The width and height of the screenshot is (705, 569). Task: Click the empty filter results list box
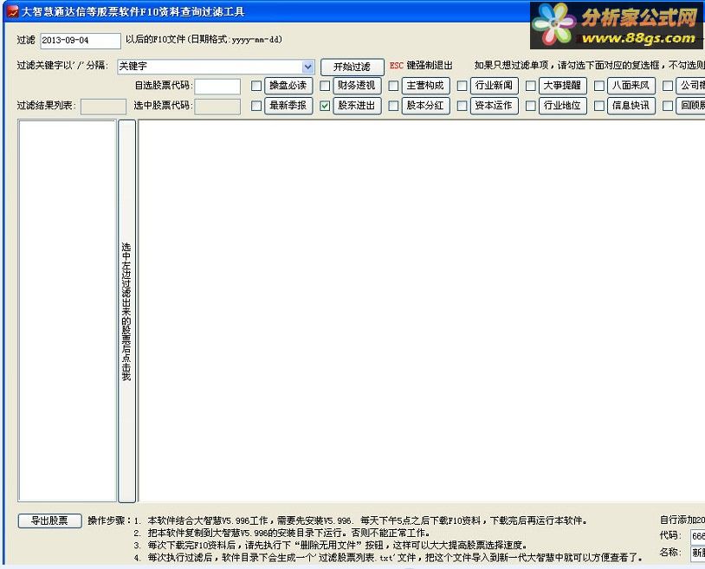pos(67,311)
